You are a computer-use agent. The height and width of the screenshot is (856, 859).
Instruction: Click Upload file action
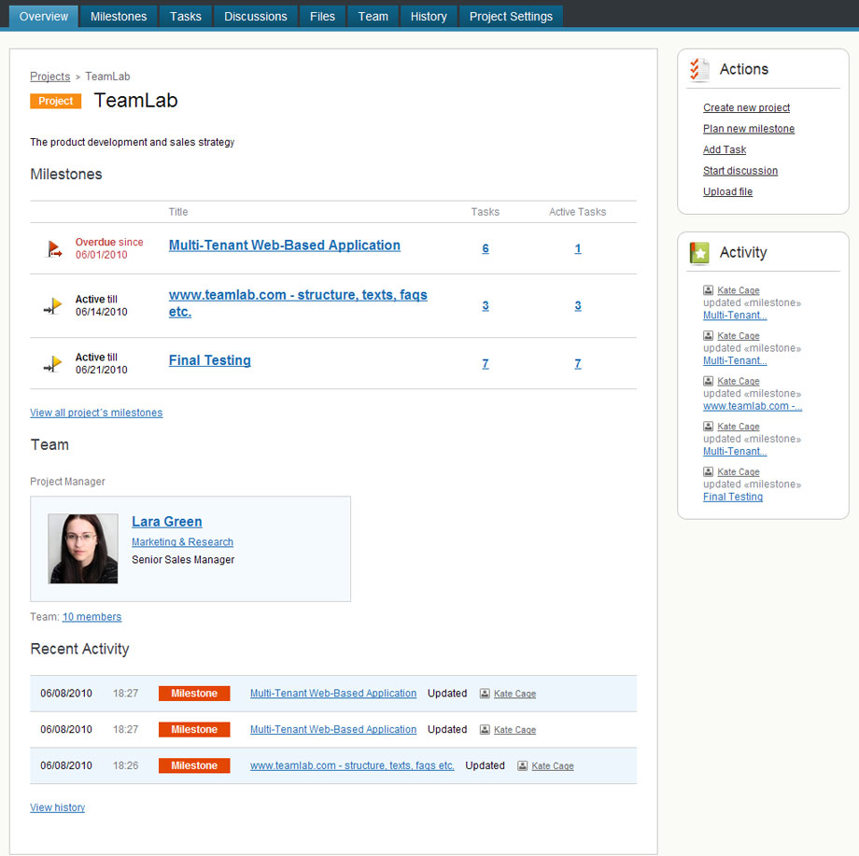tap(727, 191)
